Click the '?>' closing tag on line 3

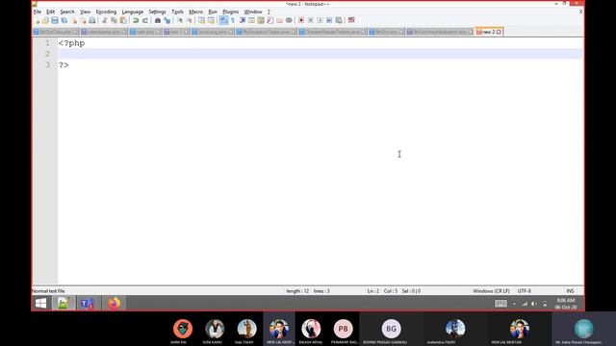pyautogui.click(x=64, y=64)
